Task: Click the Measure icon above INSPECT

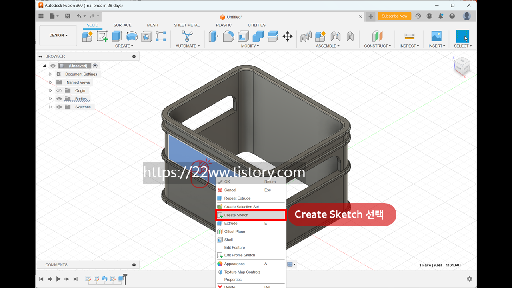Action: tap(409, 36)
